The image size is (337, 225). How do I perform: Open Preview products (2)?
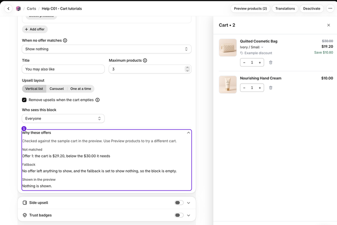tap(251, 9)
